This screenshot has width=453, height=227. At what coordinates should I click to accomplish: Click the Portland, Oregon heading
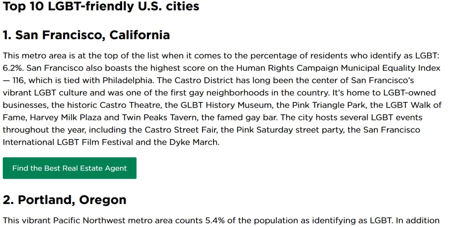coord(64,200)
